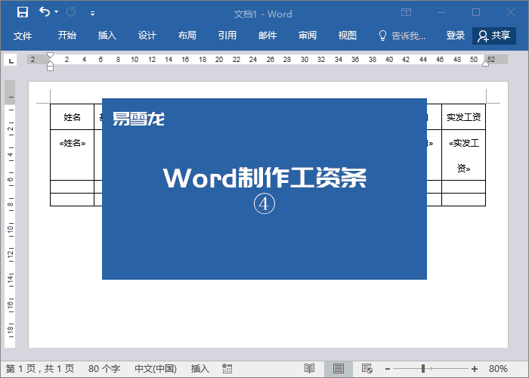Screen dimensions: 529x378
Task: Open the 文件 menu
Action: click(x=23, y=36)
